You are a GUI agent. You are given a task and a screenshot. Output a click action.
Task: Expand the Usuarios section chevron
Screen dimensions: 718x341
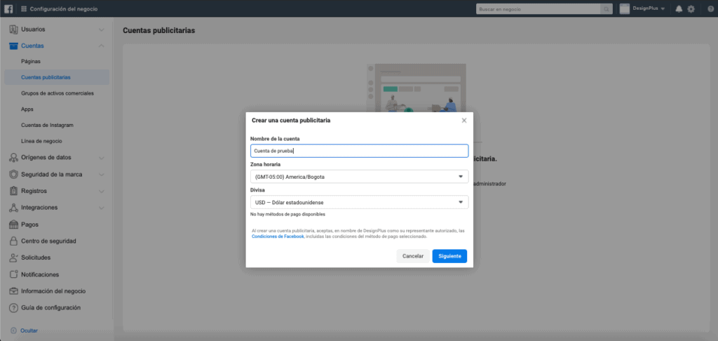[x=101, y=29]
